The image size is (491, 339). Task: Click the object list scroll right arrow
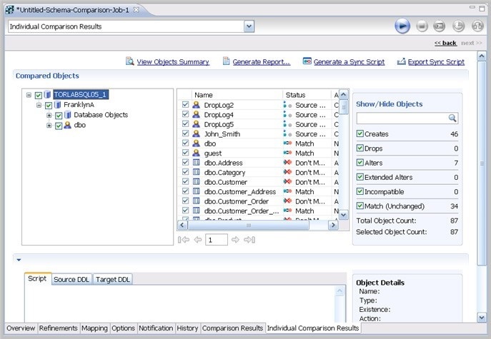(333, 225)
